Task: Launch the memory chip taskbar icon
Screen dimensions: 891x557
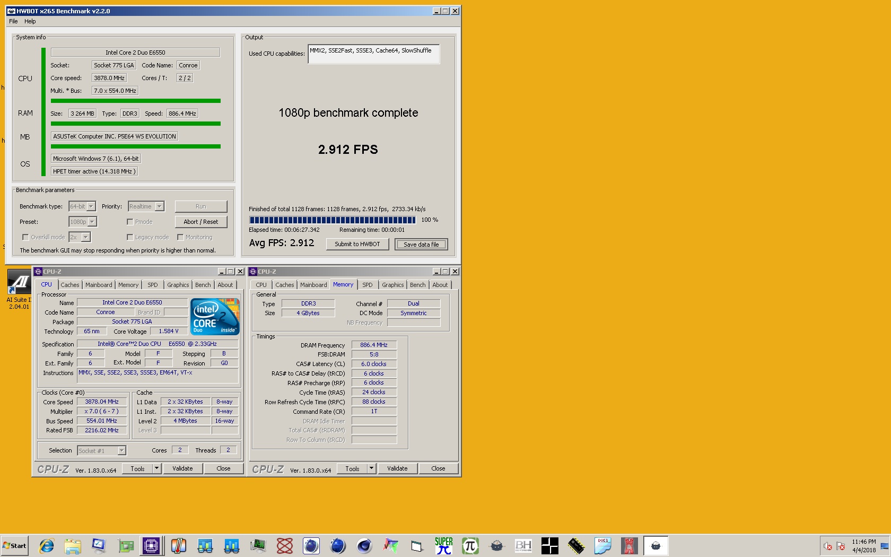Action: point(576,545)
